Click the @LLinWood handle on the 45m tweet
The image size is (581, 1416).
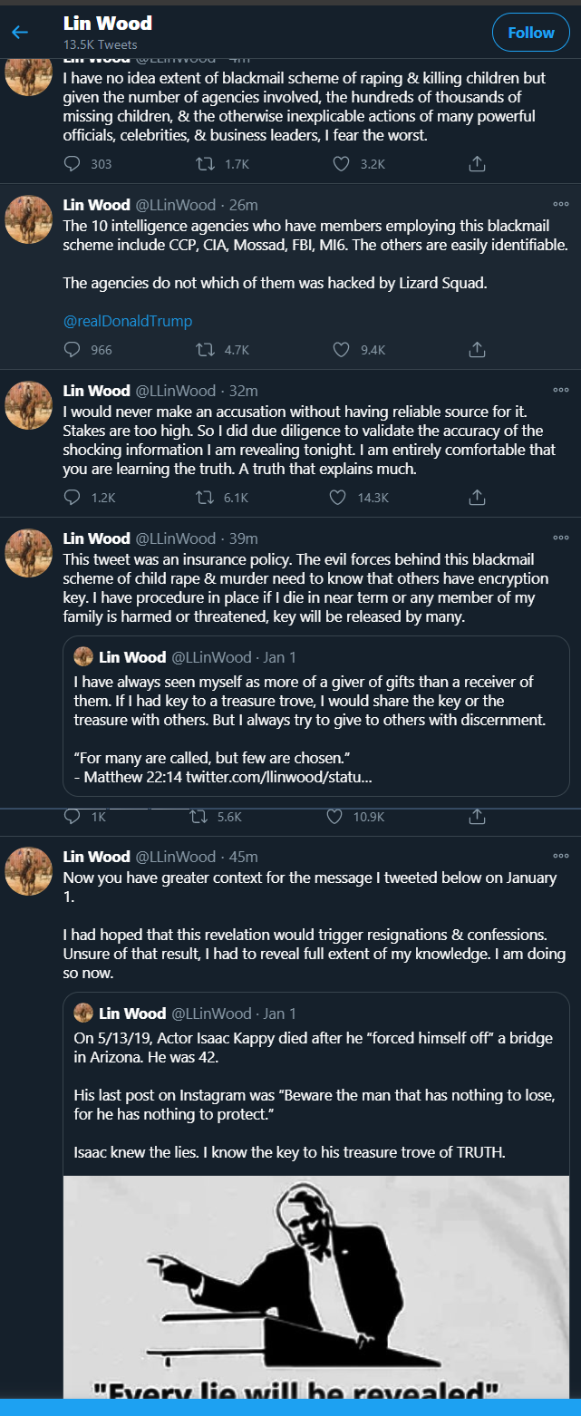pyautogui.click(x=176, y=857)
